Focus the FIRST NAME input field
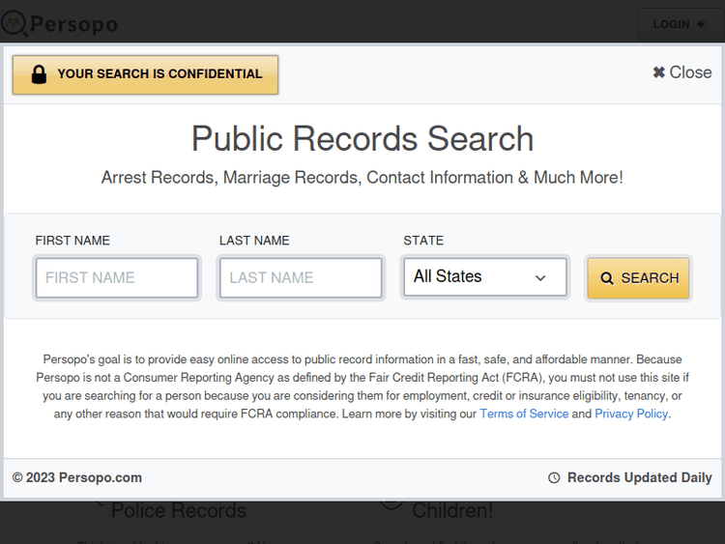The image size is (725, 544). pos(117,278)
